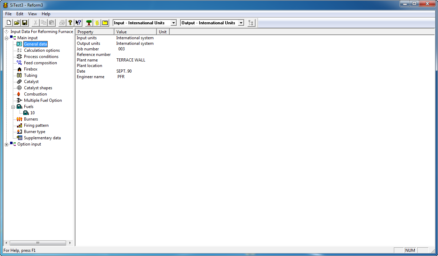Select the Burners tree item
The height and width of the screenshot is (256, 438).
[x=31, y=119]
